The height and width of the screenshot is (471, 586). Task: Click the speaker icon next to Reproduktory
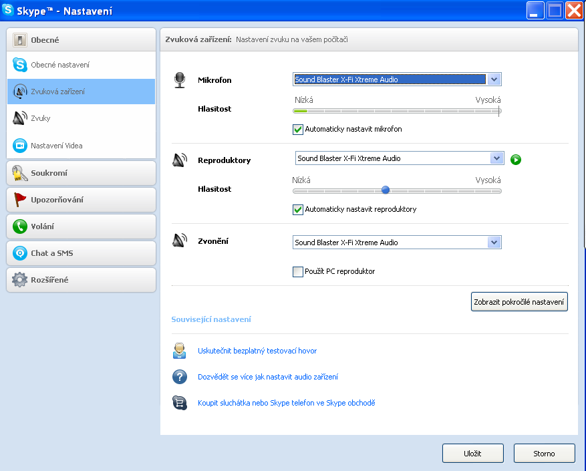point(179,160)
